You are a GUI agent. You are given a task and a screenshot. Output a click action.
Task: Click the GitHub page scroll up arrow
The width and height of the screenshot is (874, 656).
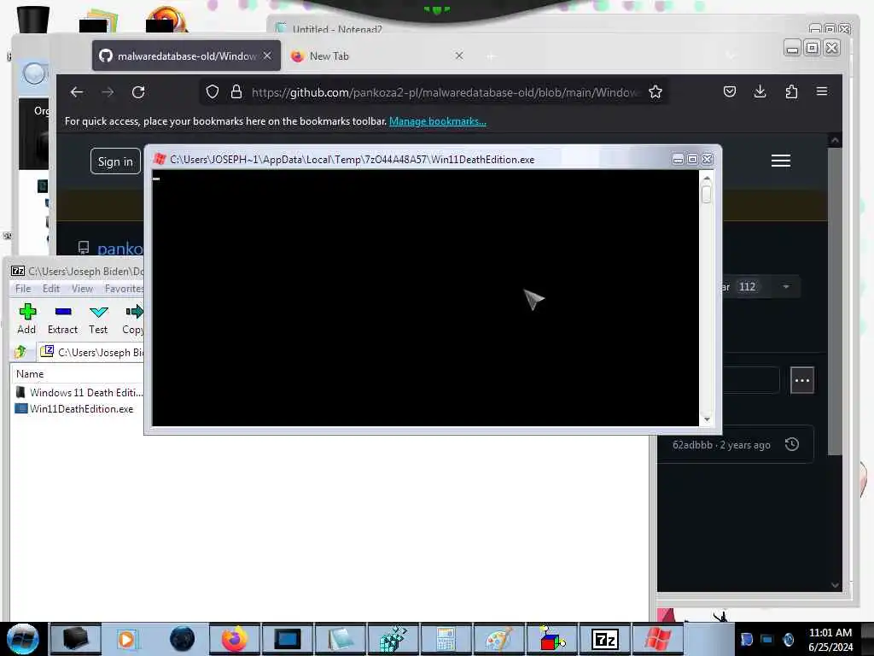(835, 140)
